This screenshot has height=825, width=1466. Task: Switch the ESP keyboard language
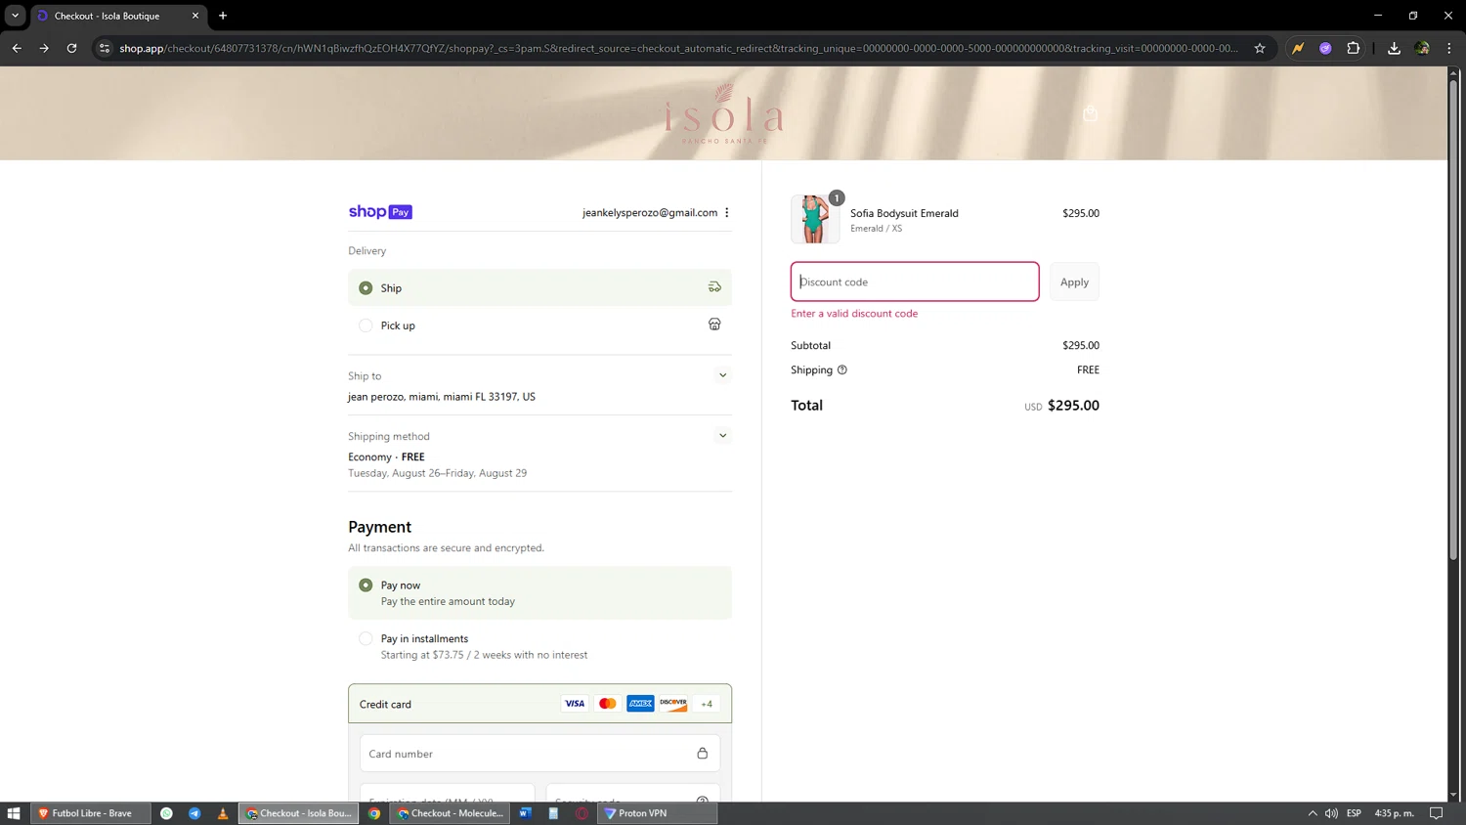coord(1354,813)
